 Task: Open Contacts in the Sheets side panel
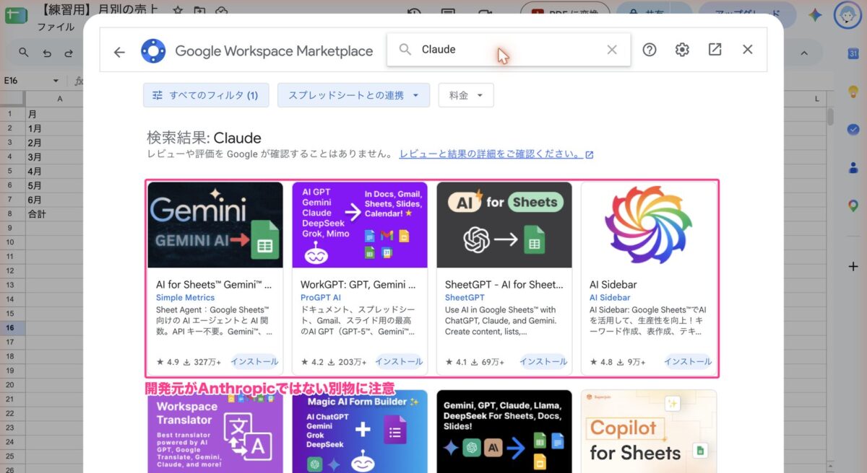tap(853, 167)
